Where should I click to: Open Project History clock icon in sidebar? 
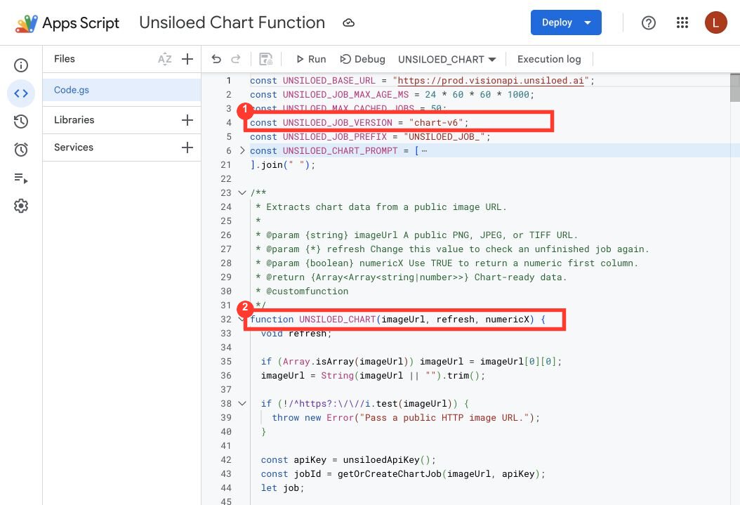tap(21, 122)
